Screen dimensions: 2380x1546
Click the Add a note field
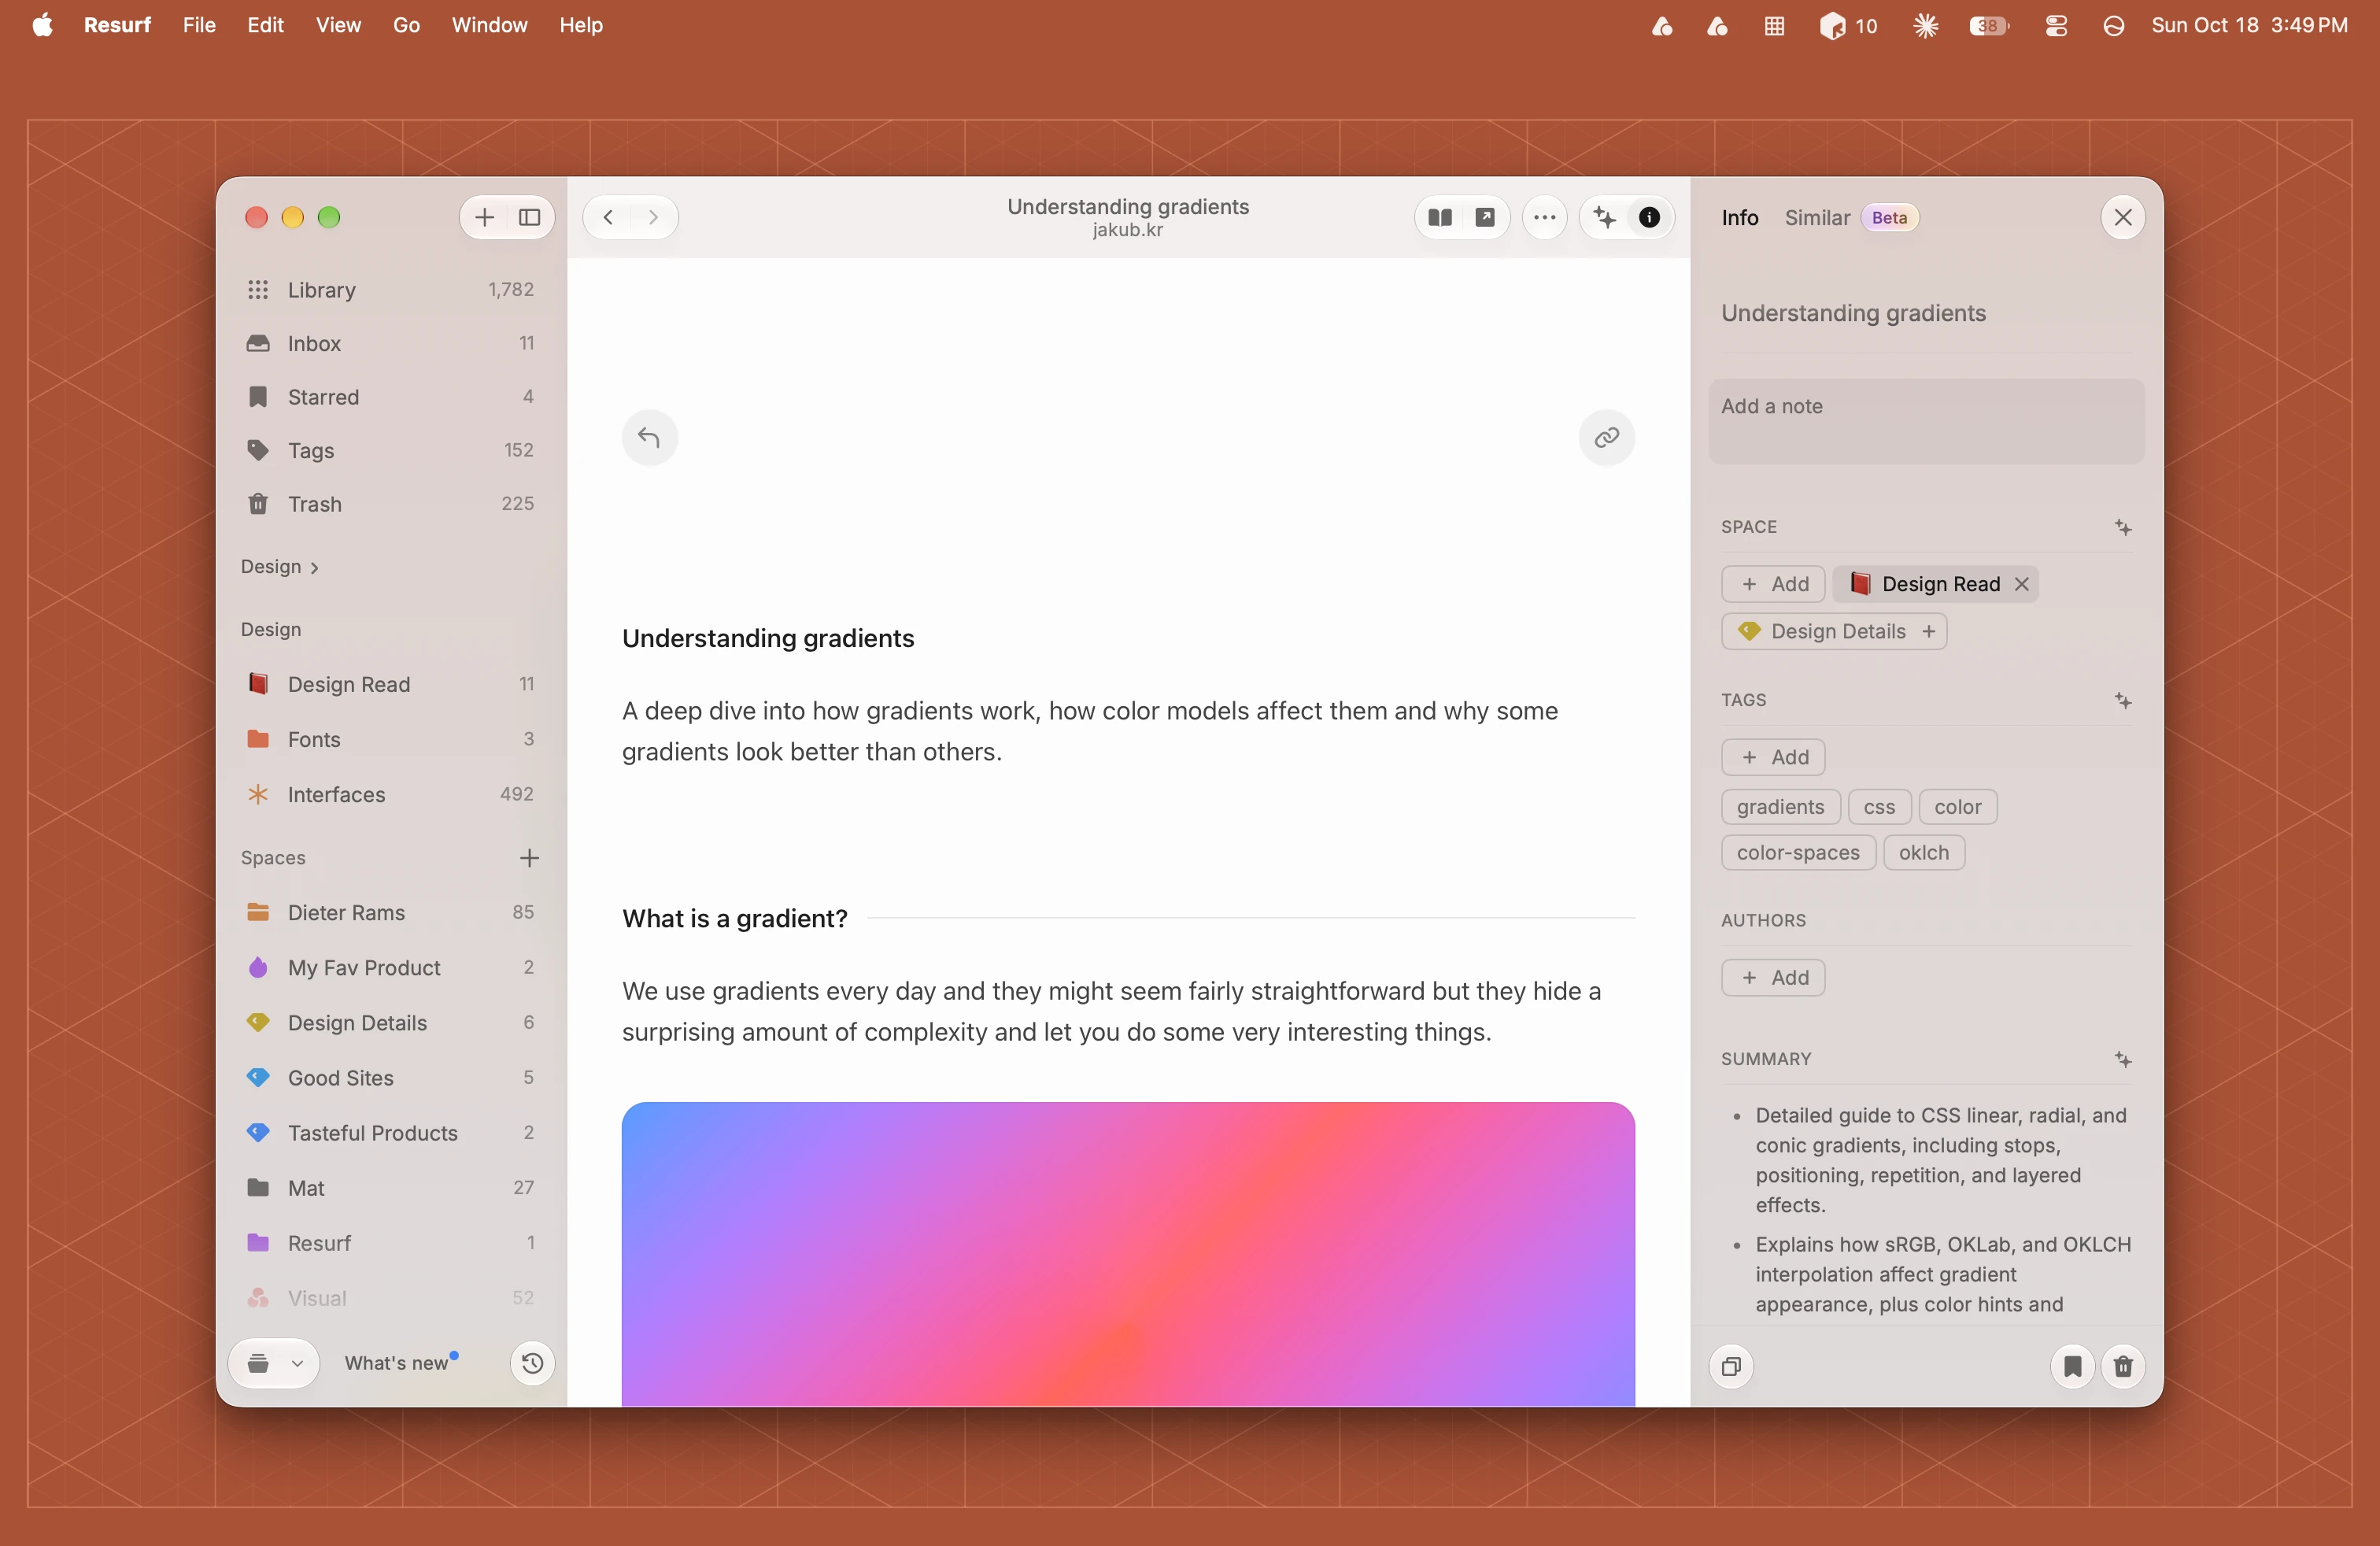point(1926,421)
